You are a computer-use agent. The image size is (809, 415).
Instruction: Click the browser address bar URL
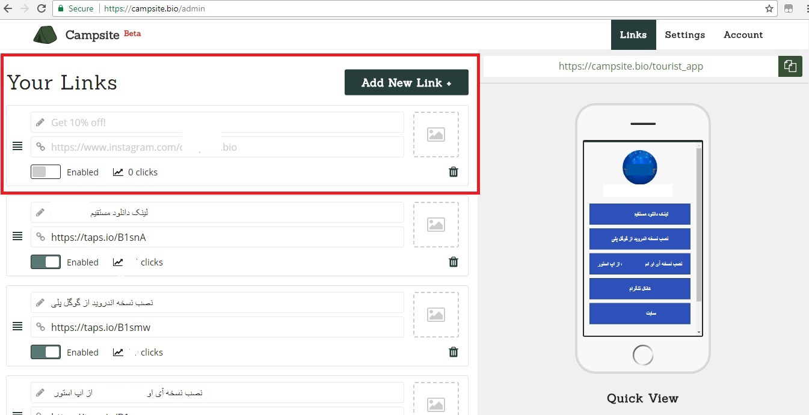pos(155,9)
